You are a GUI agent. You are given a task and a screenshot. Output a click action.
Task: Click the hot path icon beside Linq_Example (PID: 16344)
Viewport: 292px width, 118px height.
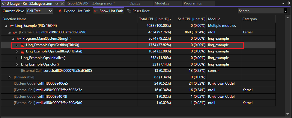11,26
